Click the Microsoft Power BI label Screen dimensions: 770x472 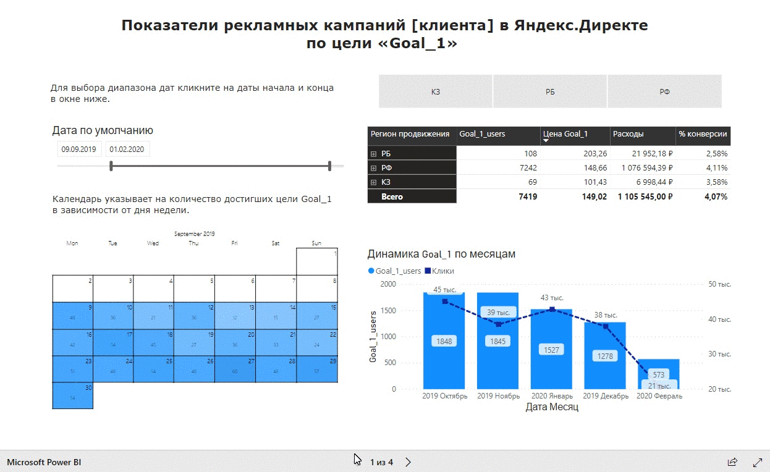[x=44, y=462]
